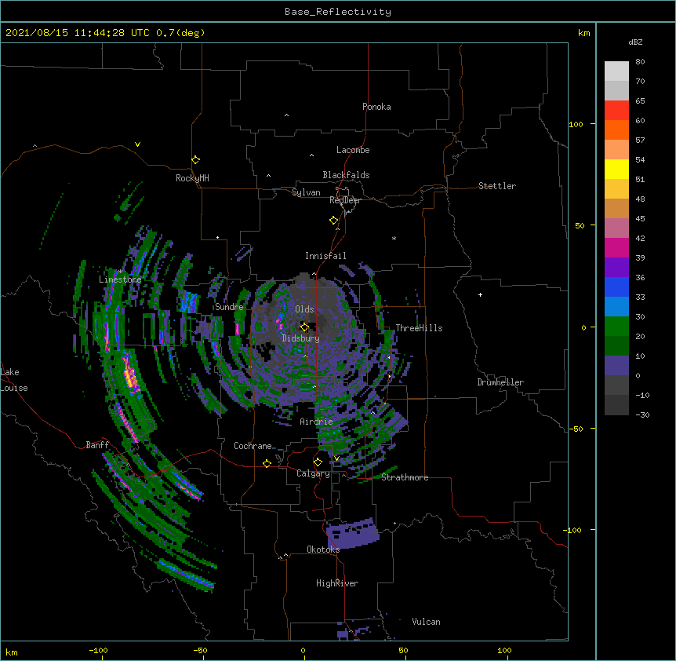Click the Calgary label
The height and width of the screenshot is (661, 676).
coord(313,473)
